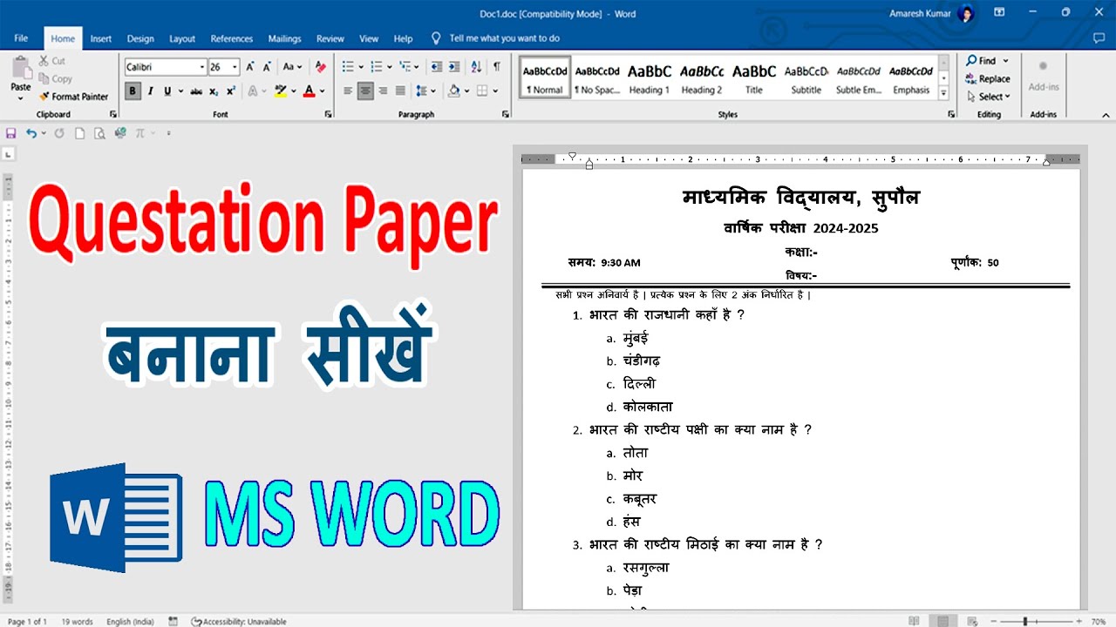Click the Sort icon in Paragraph group
The width and height of the screenshot is (1116, 627).
(x=476, y=67)
